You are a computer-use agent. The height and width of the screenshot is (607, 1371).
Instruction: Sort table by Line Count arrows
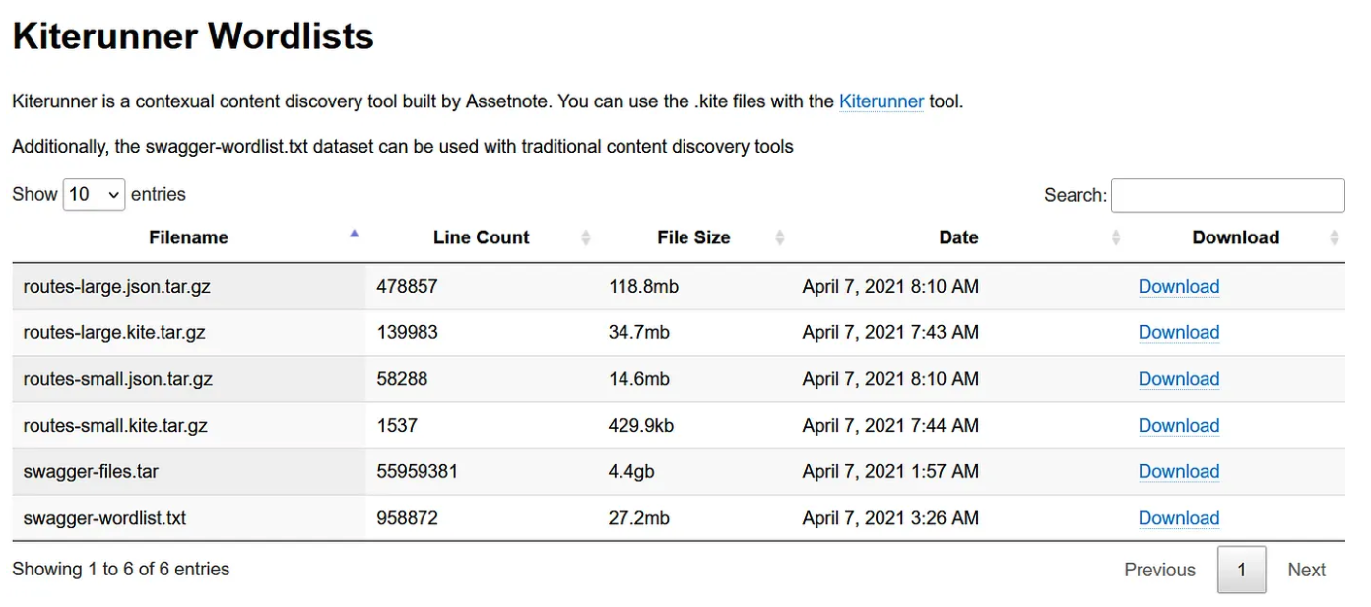tap(586, 237)
